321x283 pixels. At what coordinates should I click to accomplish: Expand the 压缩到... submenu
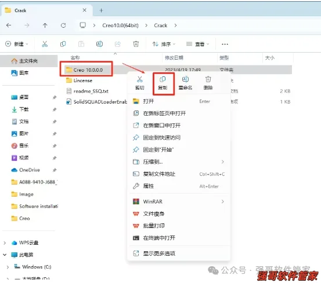tap(179, 162)
